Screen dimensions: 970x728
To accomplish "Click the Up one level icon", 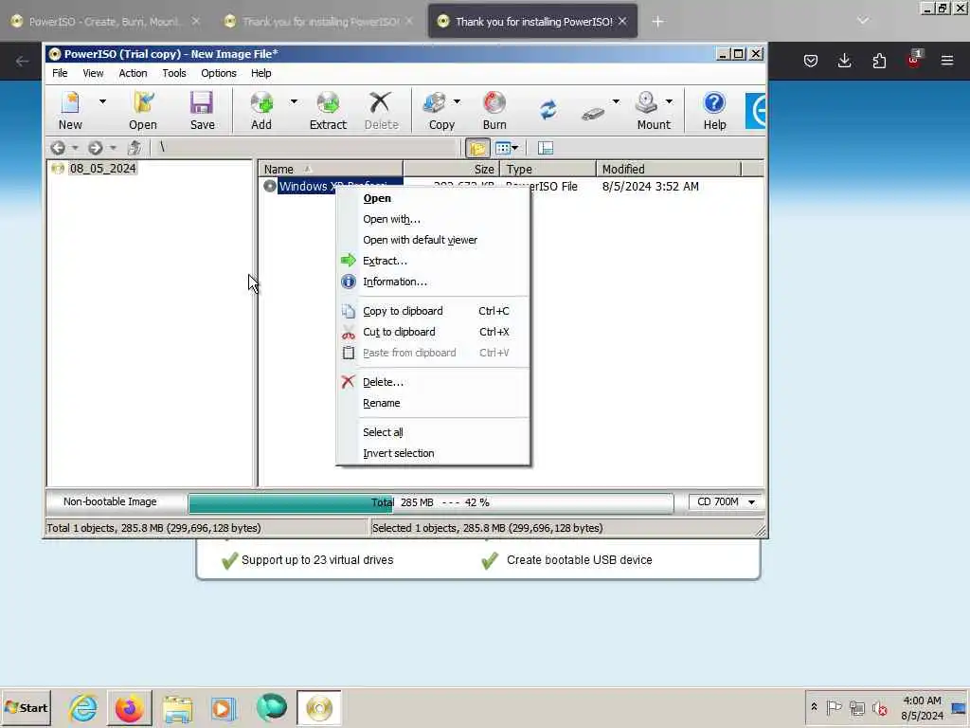I will pyautogui.click(x=135, y=148).
